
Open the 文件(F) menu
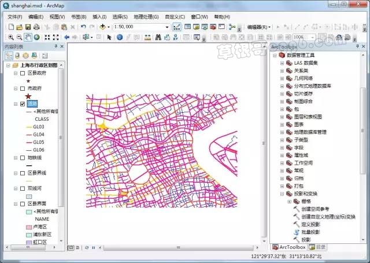(15, 17)
